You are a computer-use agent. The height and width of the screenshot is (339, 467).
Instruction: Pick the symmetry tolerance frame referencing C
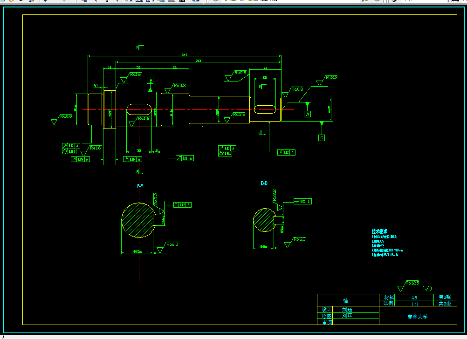[302, 202]
